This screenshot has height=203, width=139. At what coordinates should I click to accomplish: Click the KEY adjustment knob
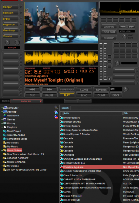[126, 89]
